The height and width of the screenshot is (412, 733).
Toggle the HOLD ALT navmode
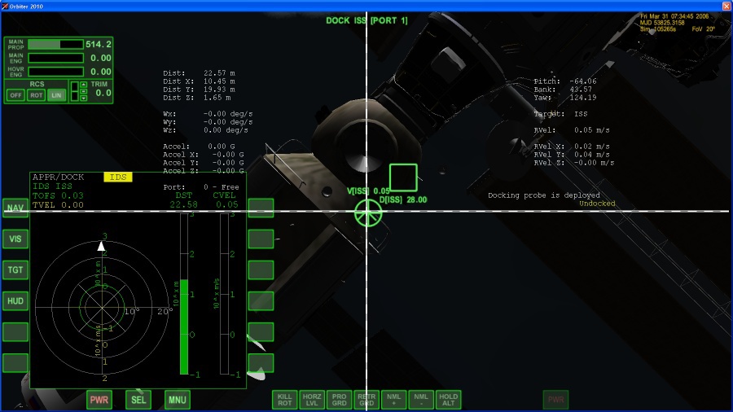coord(448,400)
